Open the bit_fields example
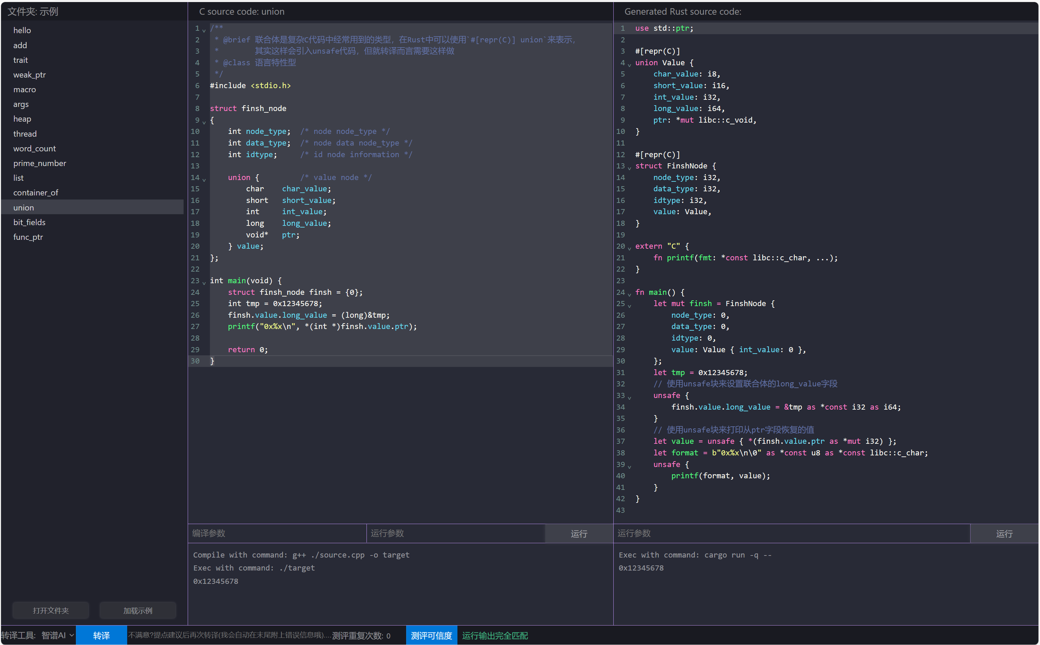The height and width of the screenshot is (645, 1040). coord(92,222)
